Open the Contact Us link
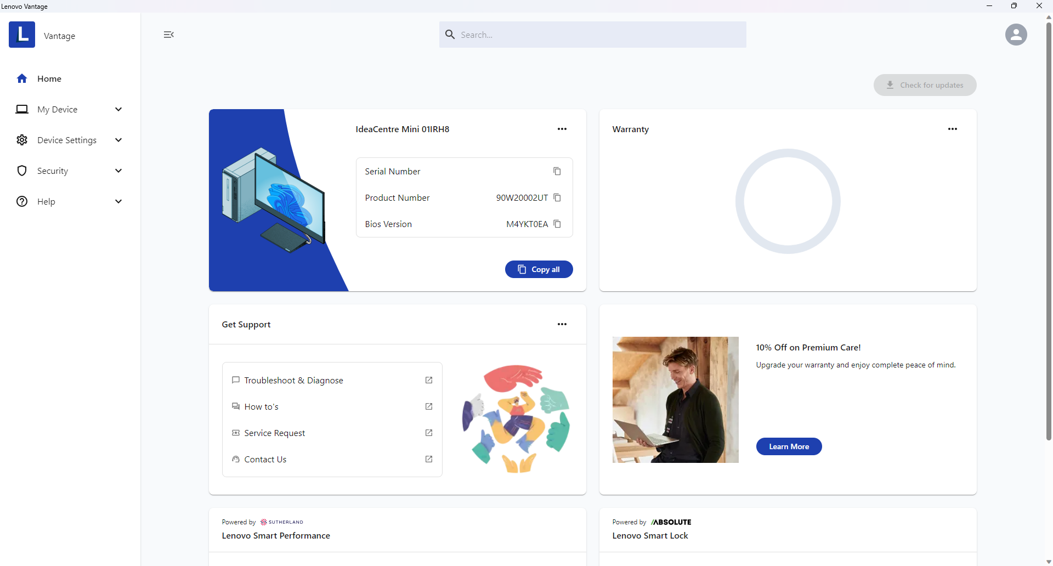The width and height of the screenshot is (1053, 566). (x=332, y=459)
